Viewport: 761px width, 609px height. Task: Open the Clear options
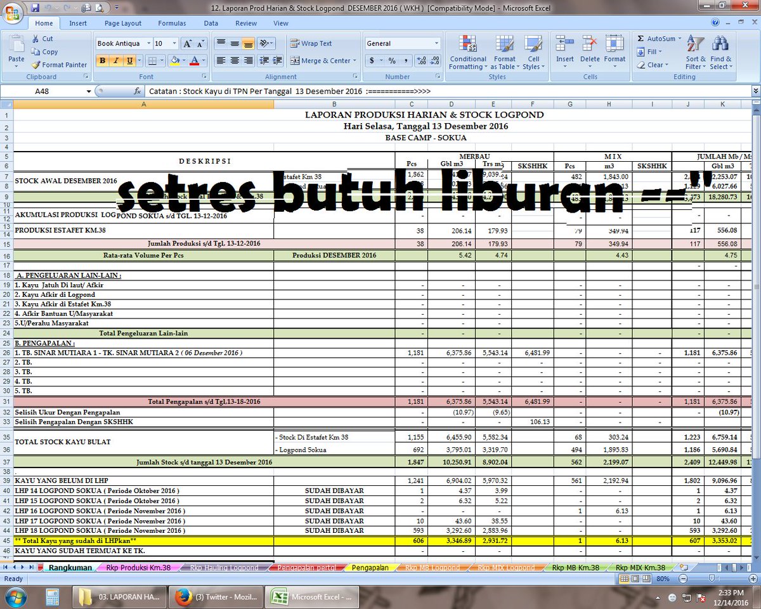click(653, 65)
